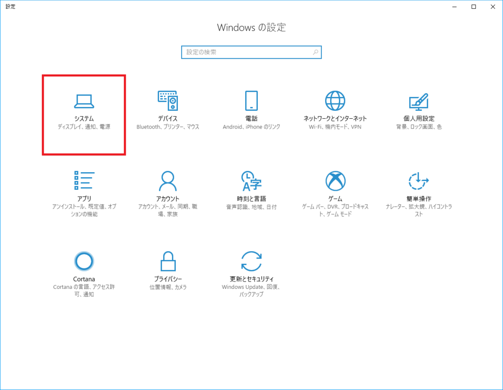The width and height of the screenshot is (503, 390).
Task: Open the ネットワークとインターネット globe icon
Action: point(335,101)
